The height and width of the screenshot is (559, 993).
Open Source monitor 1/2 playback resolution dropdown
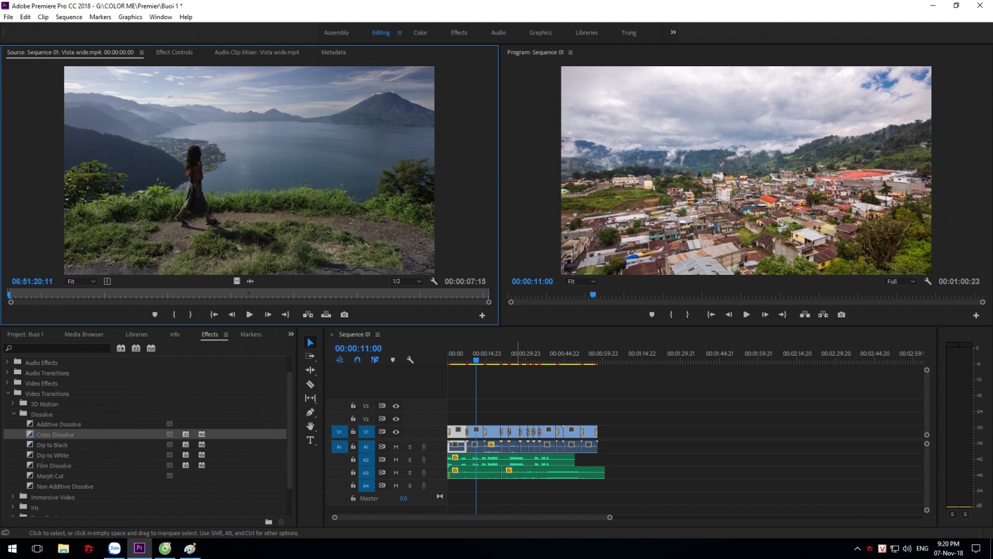[x=406, y=281]
